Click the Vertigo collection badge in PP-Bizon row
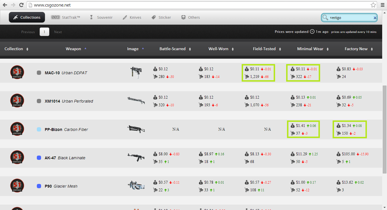The image size is (387, 210). coord(17,129)
